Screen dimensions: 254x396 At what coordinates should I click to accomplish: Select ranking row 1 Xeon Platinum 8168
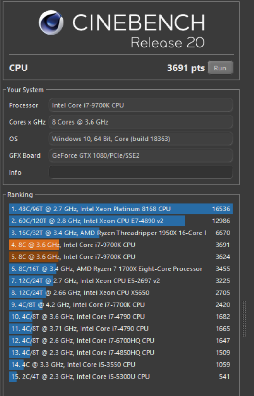tap(121, 209)
